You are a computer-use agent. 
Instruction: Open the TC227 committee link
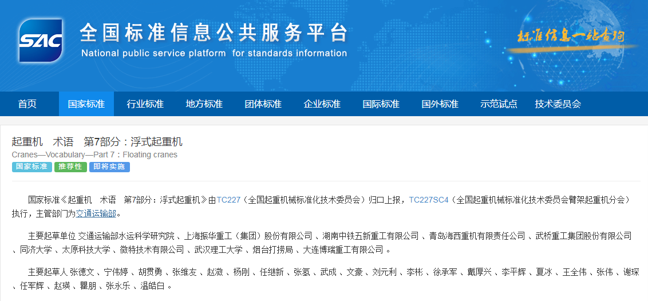(228, 200)
